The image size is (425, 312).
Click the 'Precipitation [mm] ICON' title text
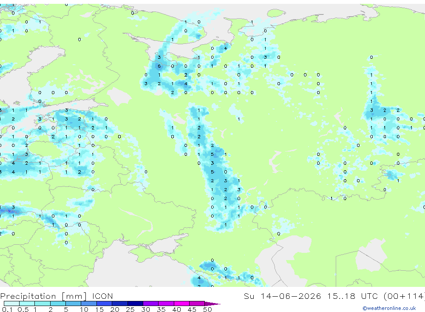(57, 296)
